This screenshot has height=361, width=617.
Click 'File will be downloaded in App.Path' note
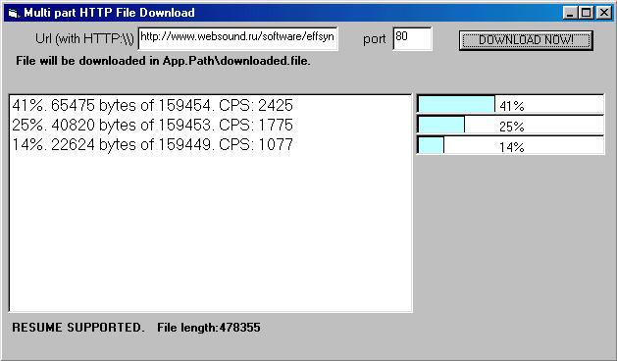pyautogui.click(x=163, y=61)
